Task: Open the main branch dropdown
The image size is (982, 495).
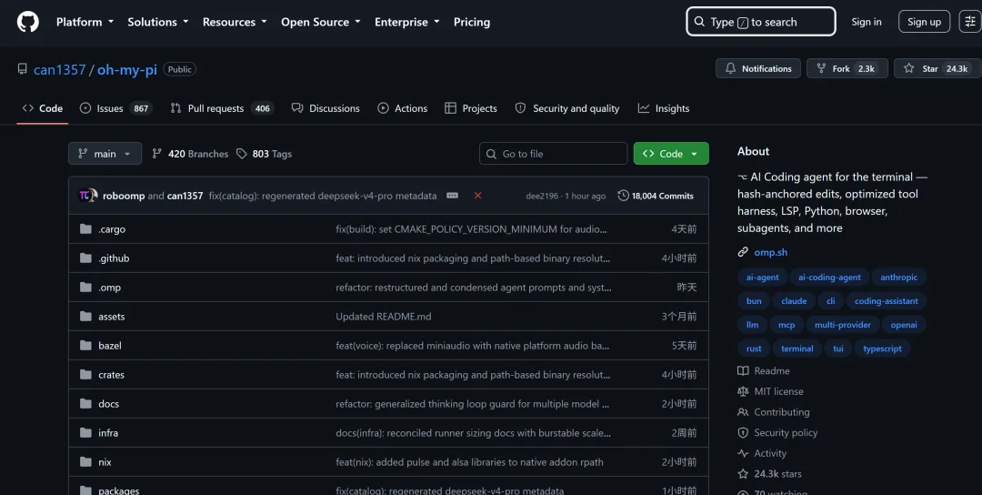Action: (x=105, y=154)
